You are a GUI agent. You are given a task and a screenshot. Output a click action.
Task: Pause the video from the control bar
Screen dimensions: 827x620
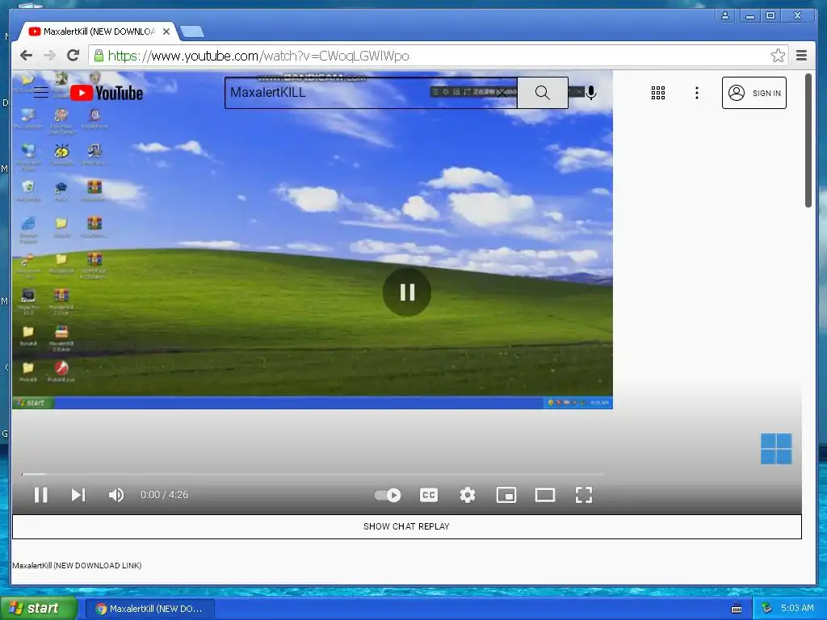tap(40, 495)
